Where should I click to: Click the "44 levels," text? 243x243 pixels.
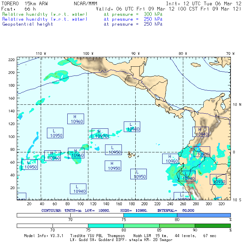click(186, 236)
